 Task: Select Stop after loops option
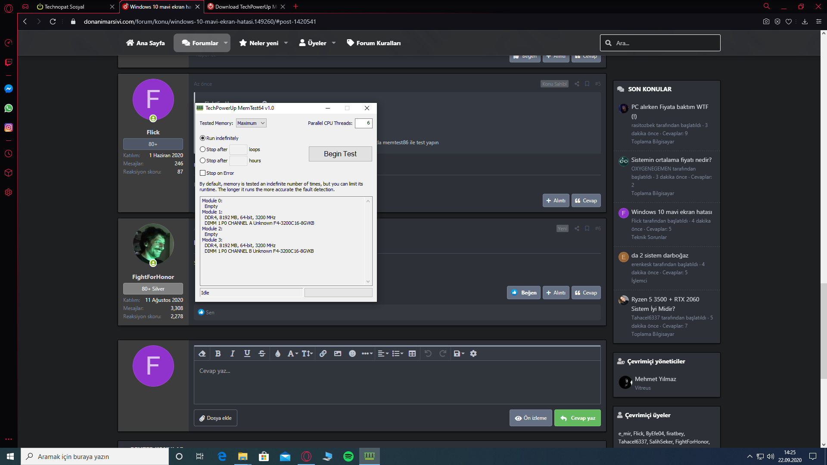pyautogui.click(x=202, y=149)
